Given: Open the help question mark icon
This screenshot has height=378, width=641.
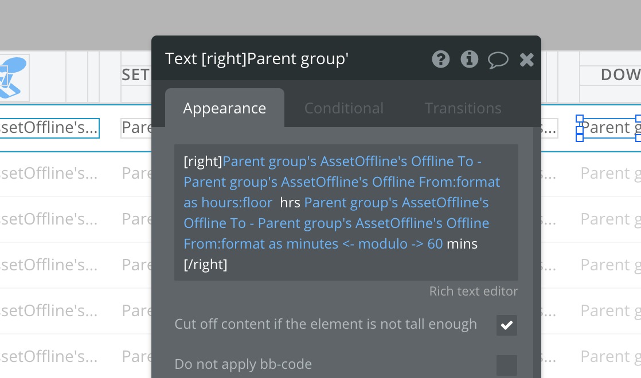Looking at the screenshot, I should (440, 59).
